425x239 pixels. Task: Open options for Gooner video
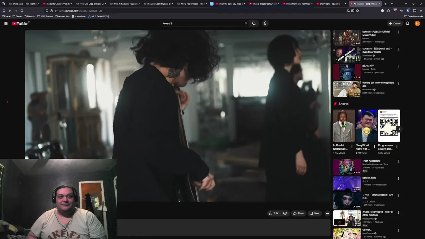point(398,230)
